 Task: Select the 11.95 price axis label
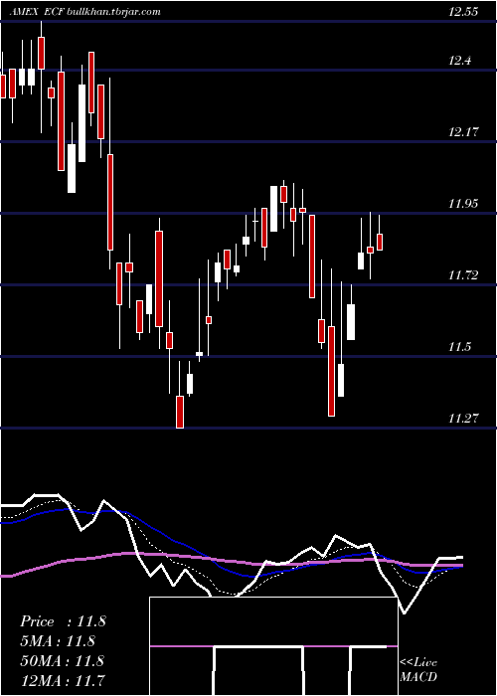tap(463, 204)
